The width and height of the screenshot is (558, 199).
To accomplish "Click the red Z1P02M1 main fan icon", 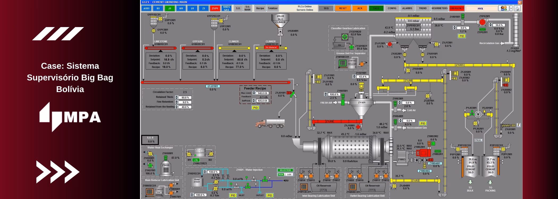I will pyautogui.click(x=483, y=22).
